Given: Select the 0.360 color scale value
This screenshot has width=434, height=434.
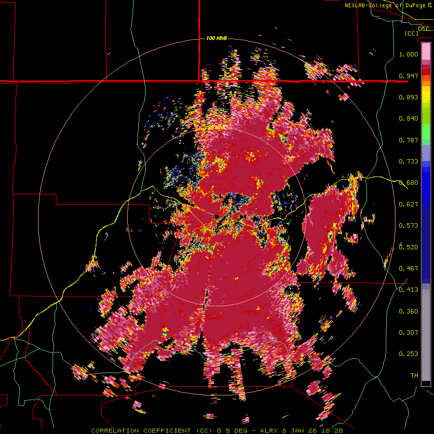Looking at the screenshot, I should pyautogui.click(x=408, y=311).
